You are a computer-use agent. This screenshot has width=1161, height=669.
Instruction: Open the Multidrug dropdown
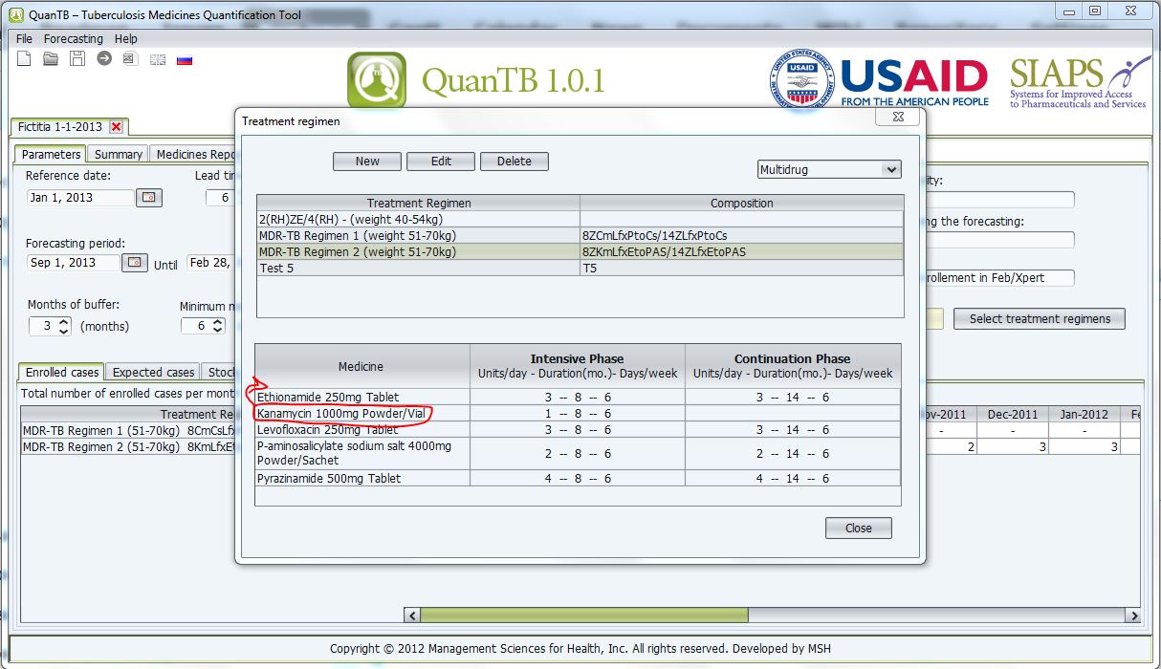tap(829, 169)
